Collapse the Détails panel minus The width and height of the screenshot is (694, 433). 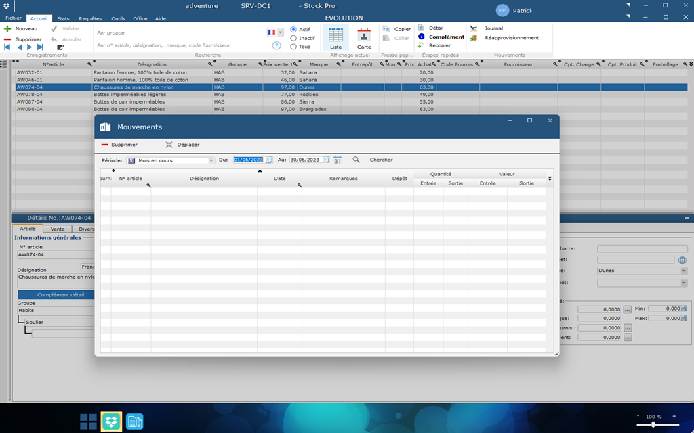687,218
